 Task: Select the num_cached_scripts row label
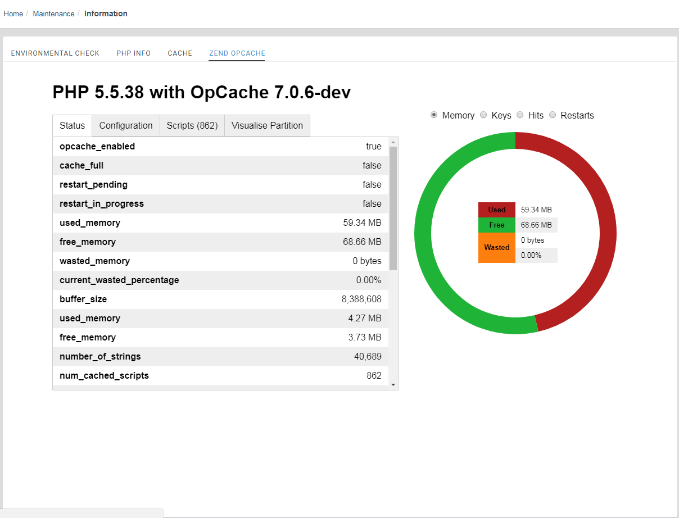104,376
